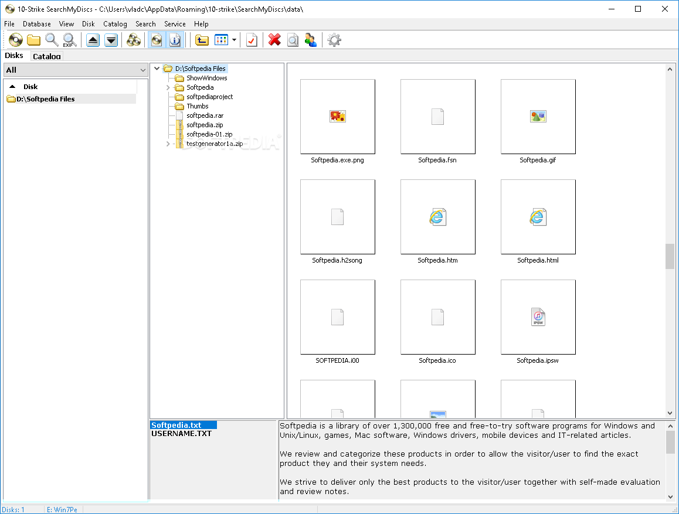Open the Help menu
This screenshot has height=514, width=679.
pyautogui.click(x=201, y=24)
